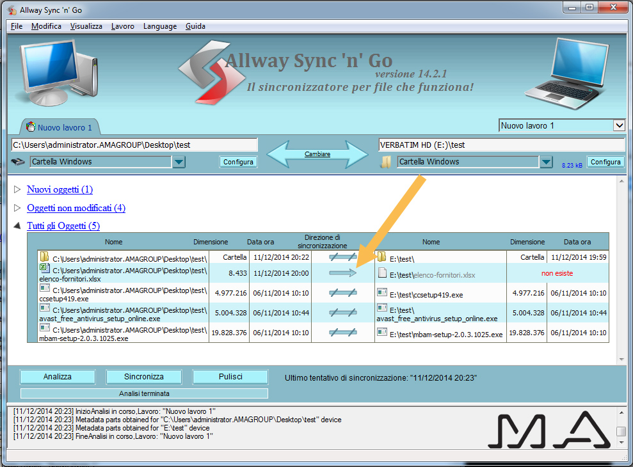
Task: Open the Modifica menu
Action: click(x=47, y=26)
